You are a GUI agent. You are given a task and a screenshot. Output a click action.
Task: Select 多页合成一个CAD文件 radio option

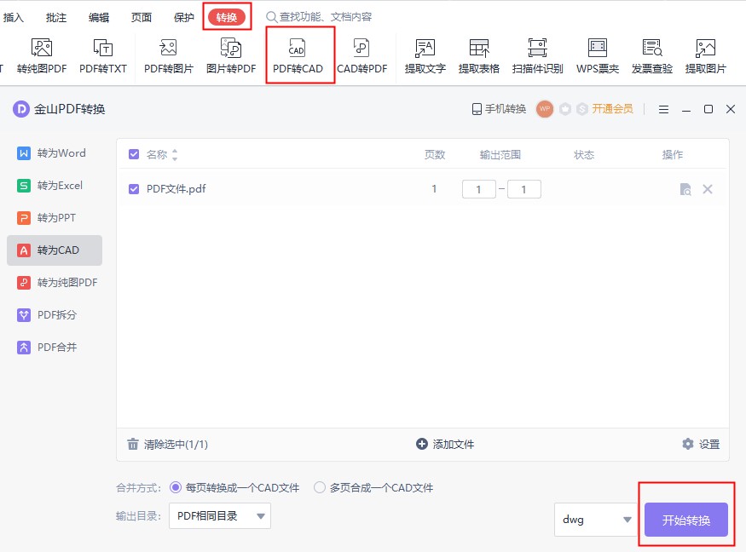pyautogui.click(x=320, y=488)
